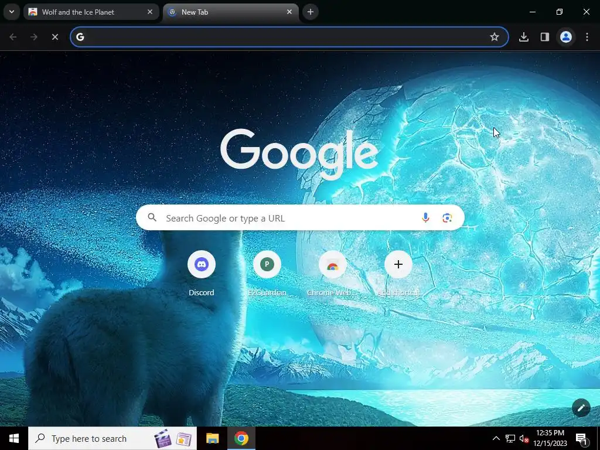
Task: Open the Chrome Web Store shortcut
Action: [x=333, y=273]
